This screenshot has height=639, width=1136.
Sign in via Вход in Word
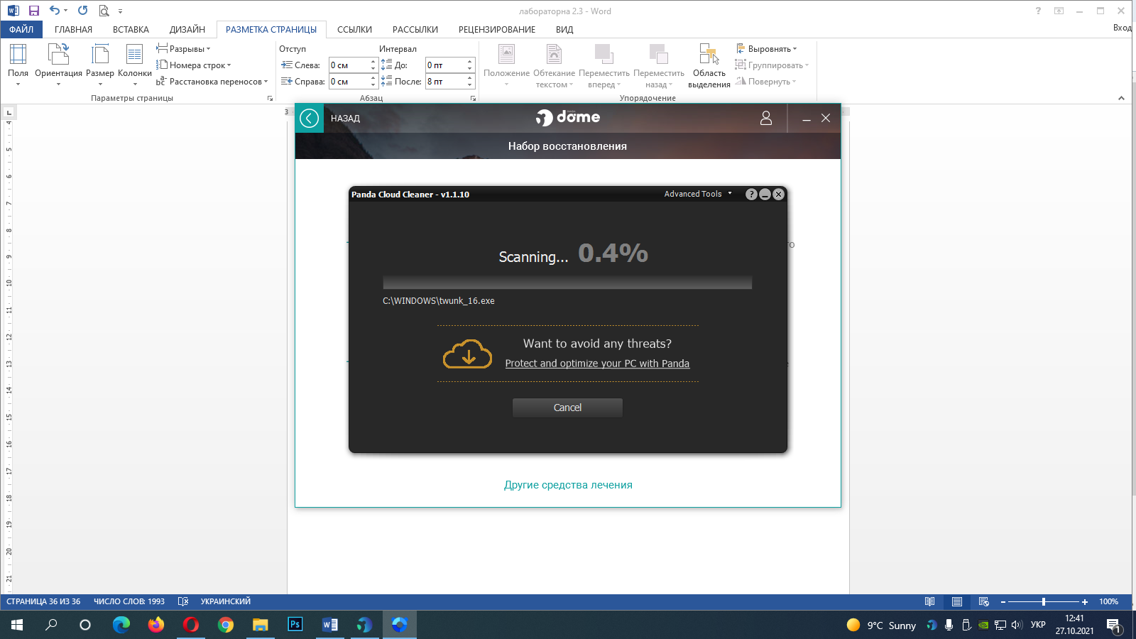pyautogui.click(x=1123, y=28)
